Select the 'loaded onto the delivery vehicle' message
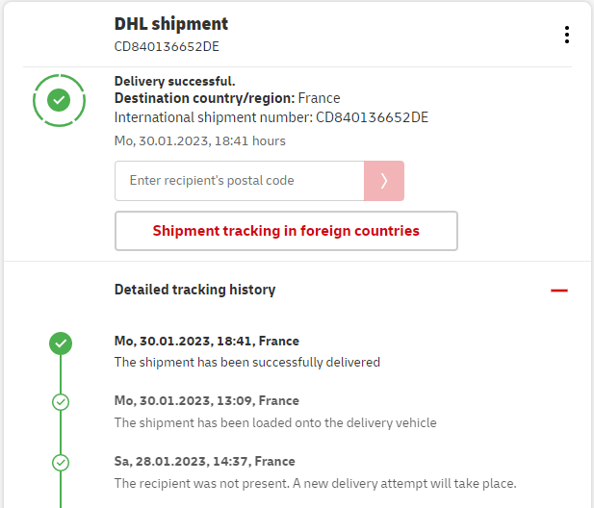594x508 pixels. point(274,422)
